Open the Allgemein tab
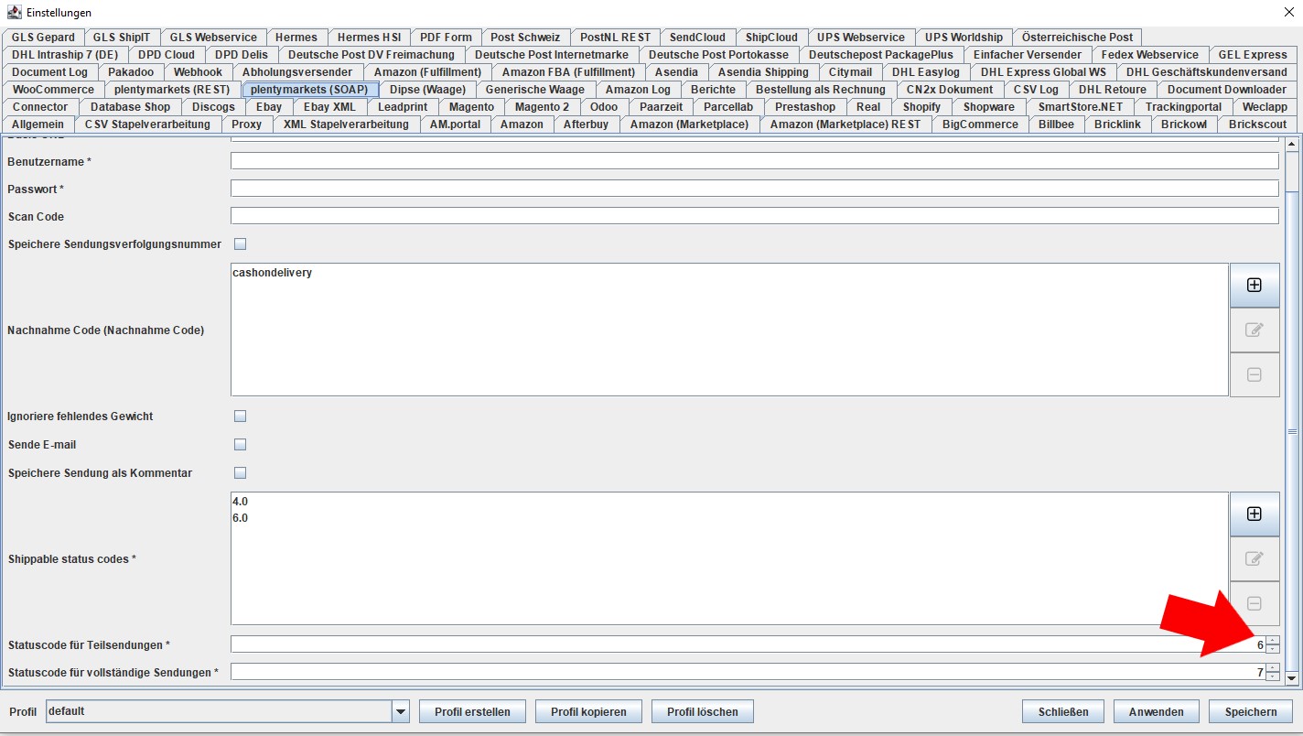 38,124
